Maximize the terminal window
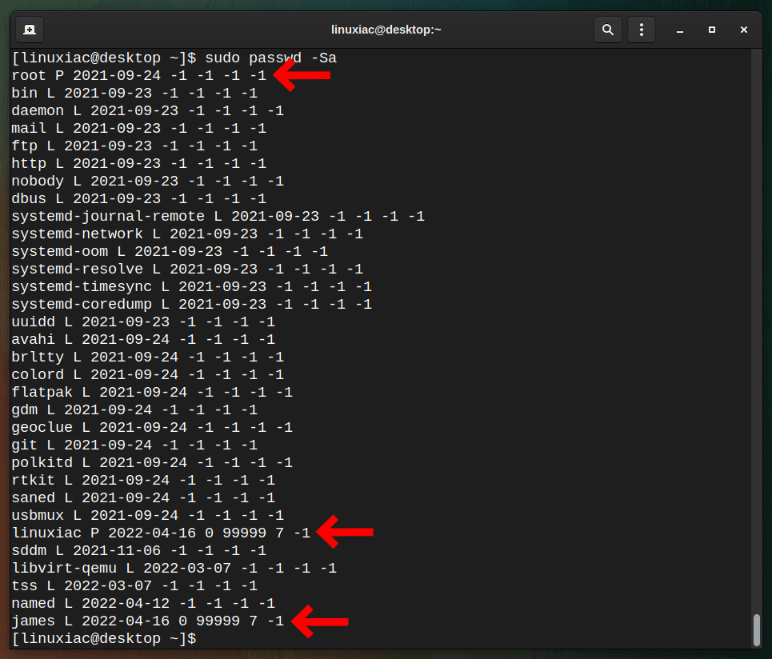The image size is (772, 659). (x=712, y=30)
